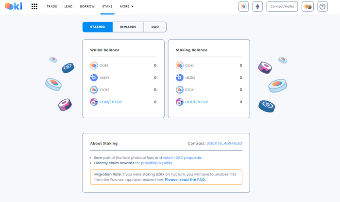The image size is (340, 202).
Task: Click the vBZRX label in Wallet Balance
Action: point(104,78)
